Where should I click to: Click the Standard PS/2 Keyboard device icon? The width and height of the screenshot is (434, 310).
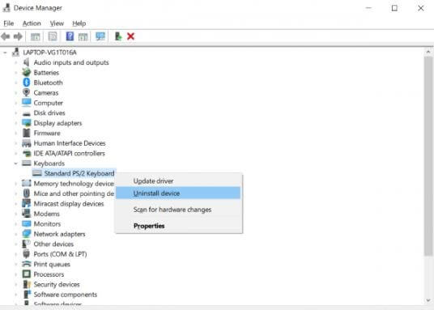coord(36,173)
